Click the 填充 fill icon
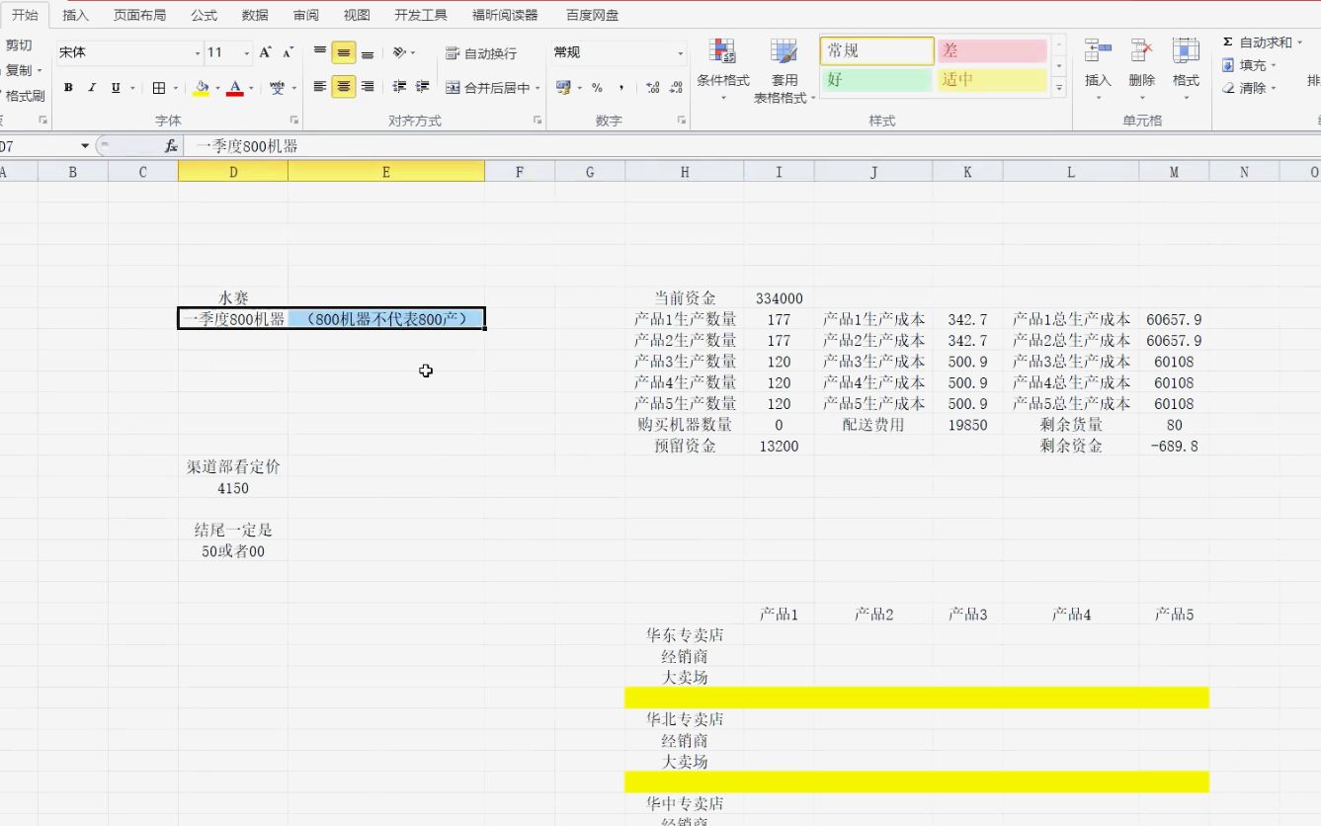The height and width of the screenshot is (826, 1321). click(x=1228, y=65)
